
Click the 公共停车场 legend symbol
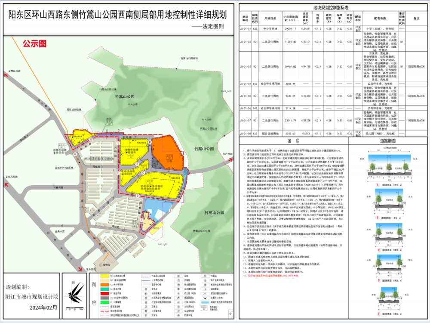tap(178, 311)
